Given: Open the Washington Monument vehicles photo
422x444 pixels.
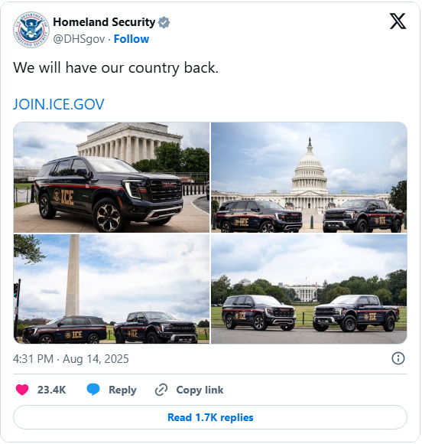Looking at the screenshot, I should tap(112, 289).
